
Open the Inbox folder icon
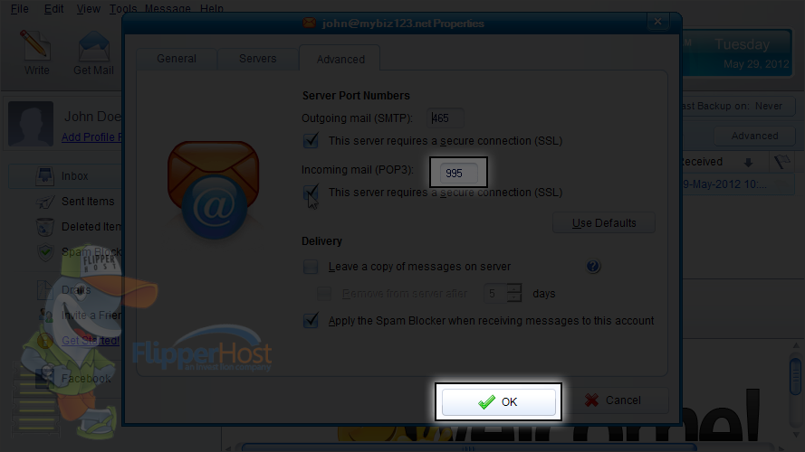click(45, 175)
